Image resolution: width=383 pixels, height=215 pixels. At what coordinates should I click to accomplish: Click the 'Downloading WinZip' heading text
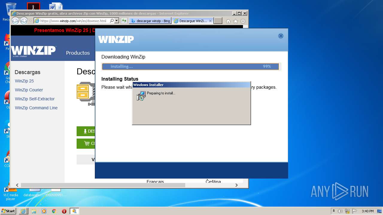[x=123, y=57]
